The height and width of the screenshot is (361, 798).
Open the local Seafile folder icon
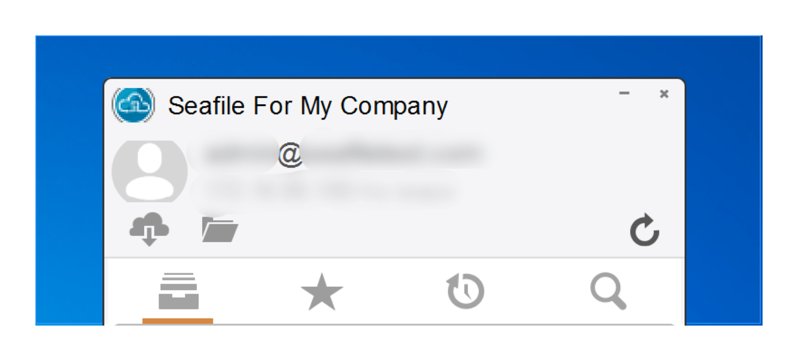click(x=219, y=229)
